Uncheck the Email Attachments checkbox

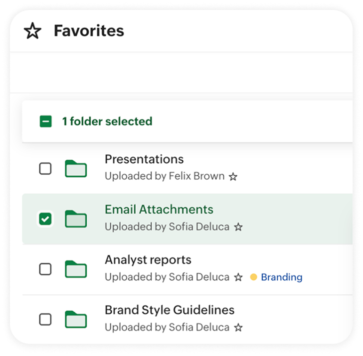point(45,219)
